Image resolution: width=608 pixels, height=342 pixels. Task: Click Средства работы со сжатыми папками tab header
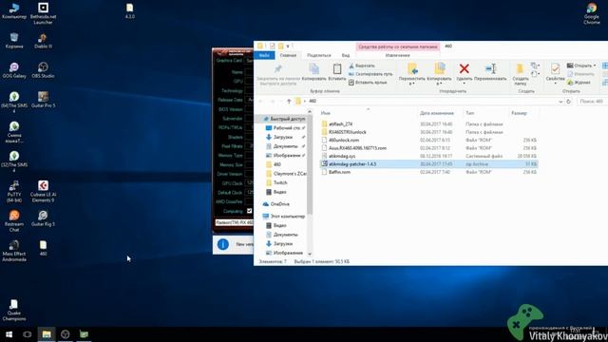point(398,47)
